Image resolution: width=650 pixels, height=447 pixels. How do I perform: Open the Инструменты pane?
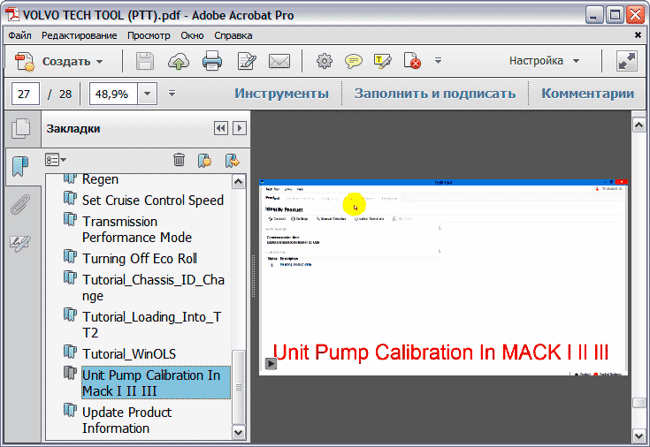[x=281, y=94]
